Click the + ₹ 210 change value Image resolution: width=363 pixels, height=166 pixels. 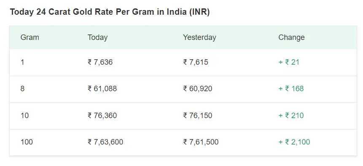(291, 116)
